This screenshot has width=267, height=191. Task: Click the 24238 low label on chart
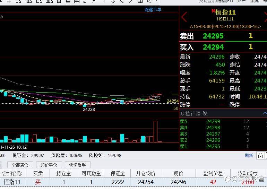point(89,109)
